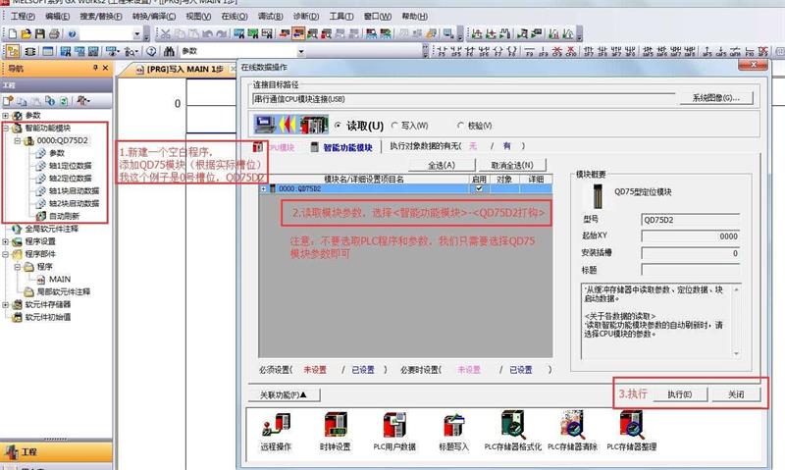Expand the 0000:QD75D2 row in module list

click(264, 188)
